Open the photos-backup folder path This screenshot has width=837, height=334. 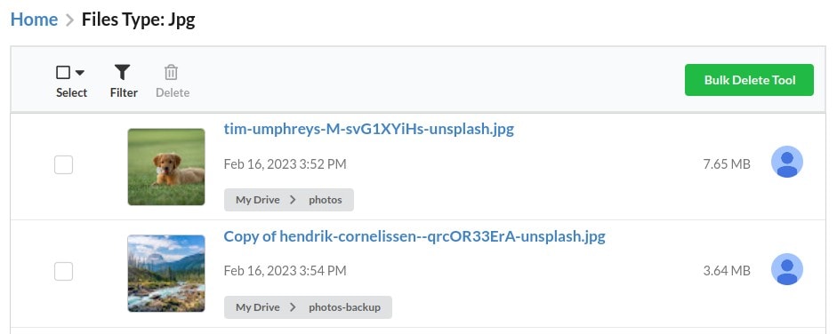tap(344, 307)
